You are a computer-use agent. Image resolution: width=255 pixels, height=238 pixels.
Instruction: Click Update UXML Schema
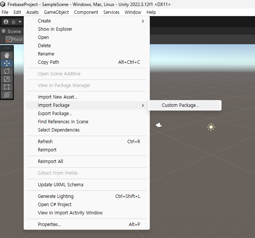87,184
